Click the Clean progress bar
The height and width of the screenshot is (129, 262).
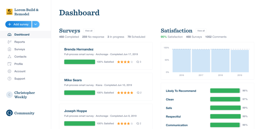pyautogui.click(x=225, y=99)
